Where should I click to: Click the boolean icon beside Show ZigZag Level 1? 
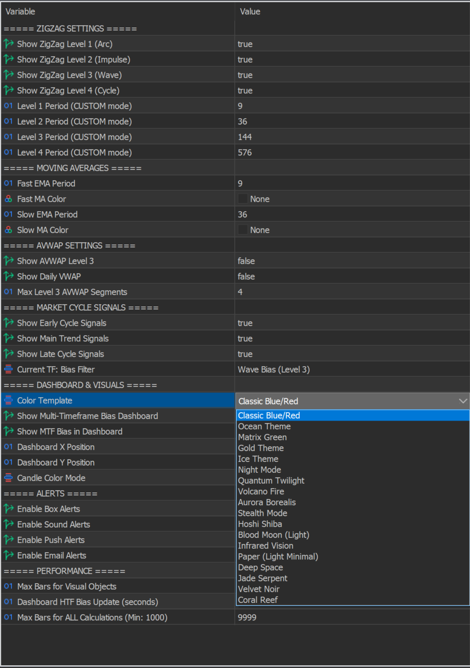[9, 44]
